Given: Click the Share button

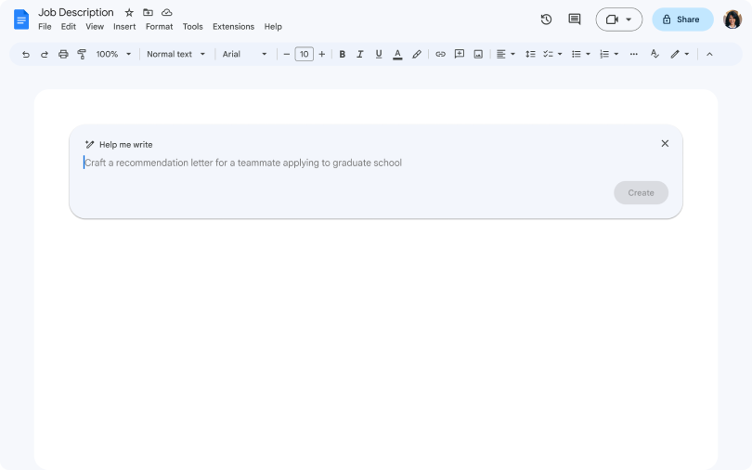Looking at the screenshot, I should [682, 20].
